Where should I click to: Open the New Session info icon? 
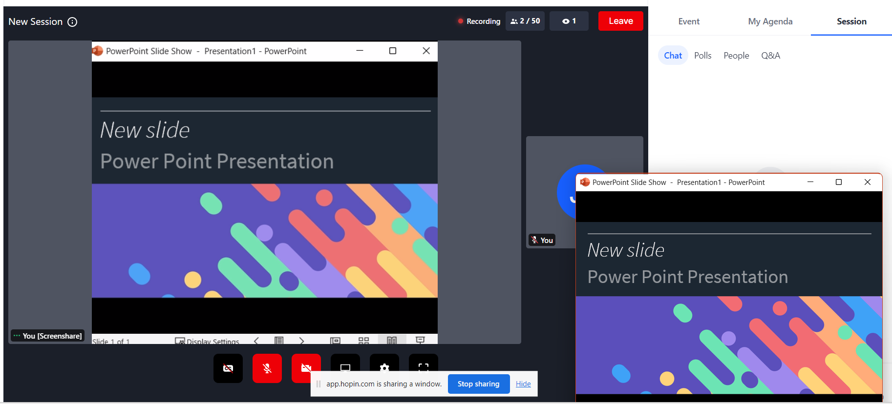coord(72,22)
